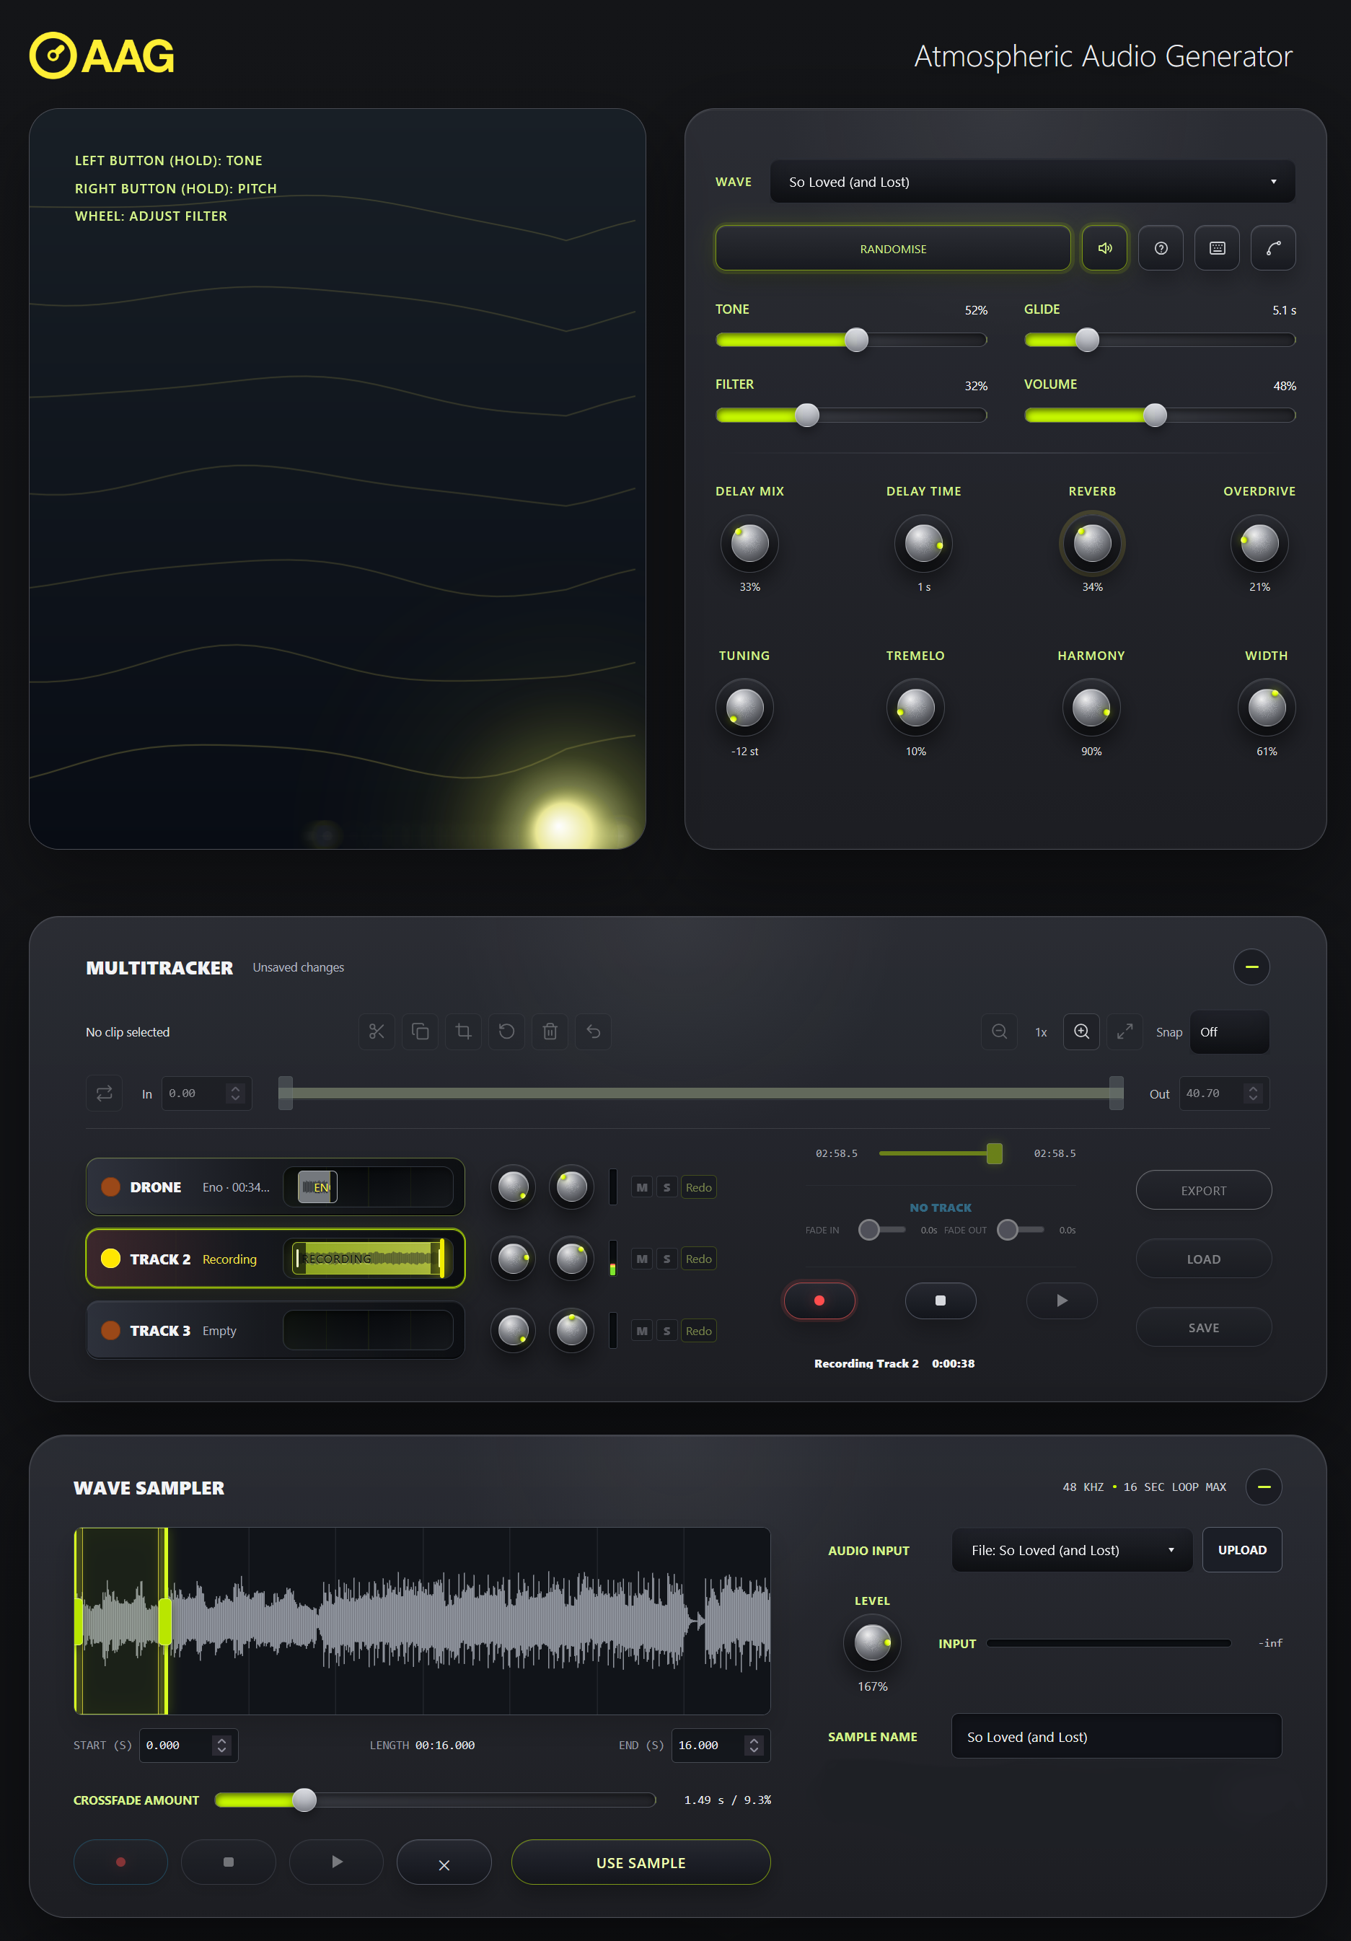This screenshot has width=1351, height=1941.
Task: Click the Randomise button
Action: pos(893,249)
